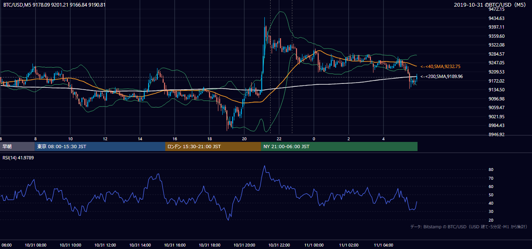
Task: Click the 10/31 16:00 time label
Action: (x=175, y=245)
